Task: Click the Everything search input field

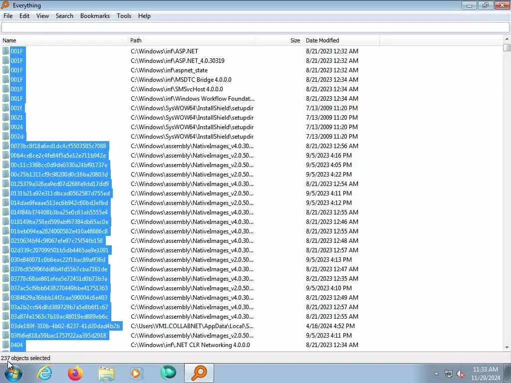Action: 255,27
